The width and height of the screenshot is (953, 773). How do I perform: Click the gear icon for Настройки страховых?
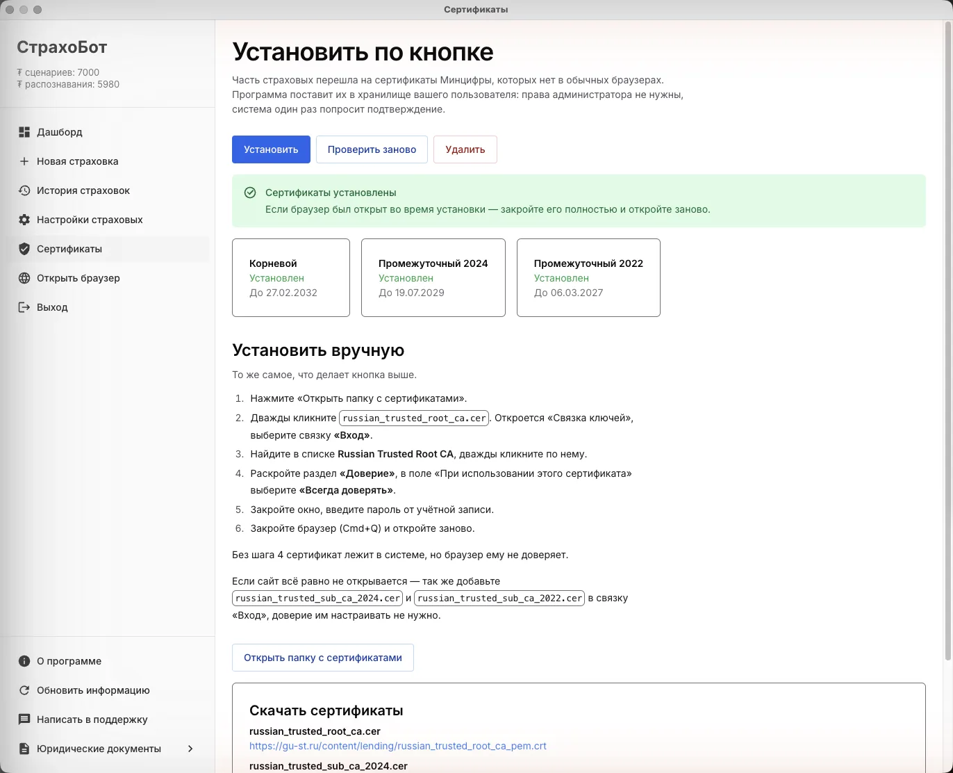24,220
